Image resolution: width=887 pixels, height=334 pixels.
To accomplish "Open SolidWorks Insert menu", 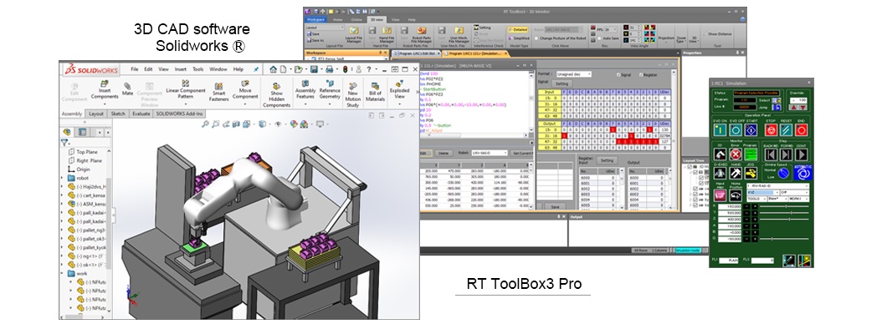I will tap(181, 68).
